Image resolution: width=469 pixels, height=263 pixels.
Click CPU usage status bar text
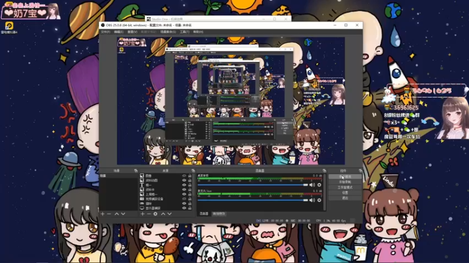tap(331, 221)
